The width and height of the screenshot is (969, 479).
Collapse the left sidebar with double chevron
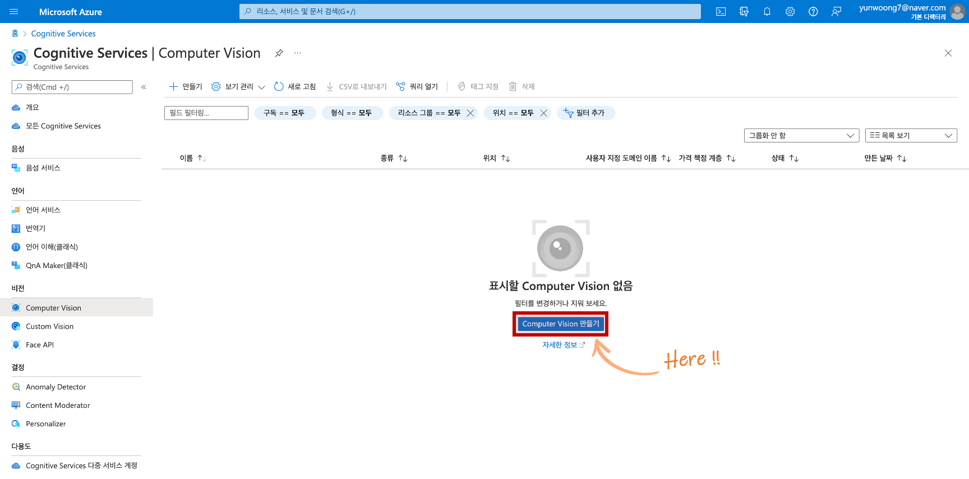pyautogui.click(x=144, y=87)
